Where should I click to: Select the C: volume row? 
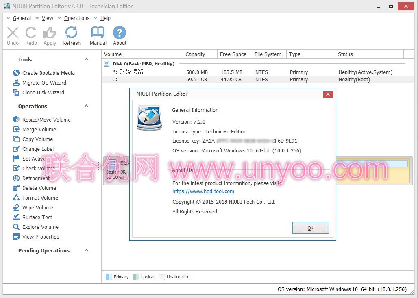tap(258, 79)
